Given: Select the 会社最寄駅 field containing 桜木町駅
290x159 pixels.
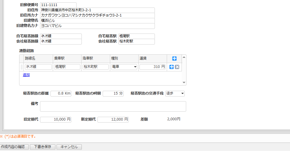Looking at the screenshot, I should [136, 41].
